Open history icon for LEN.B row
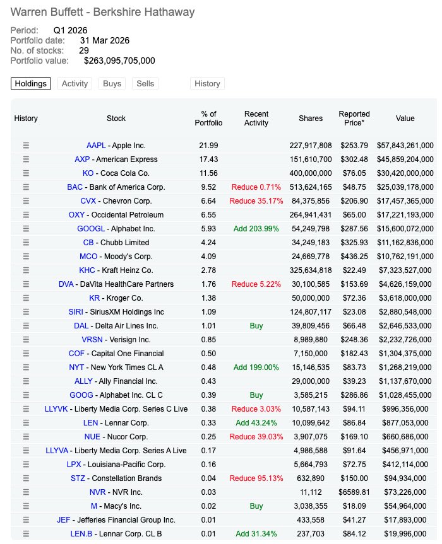 26,534
